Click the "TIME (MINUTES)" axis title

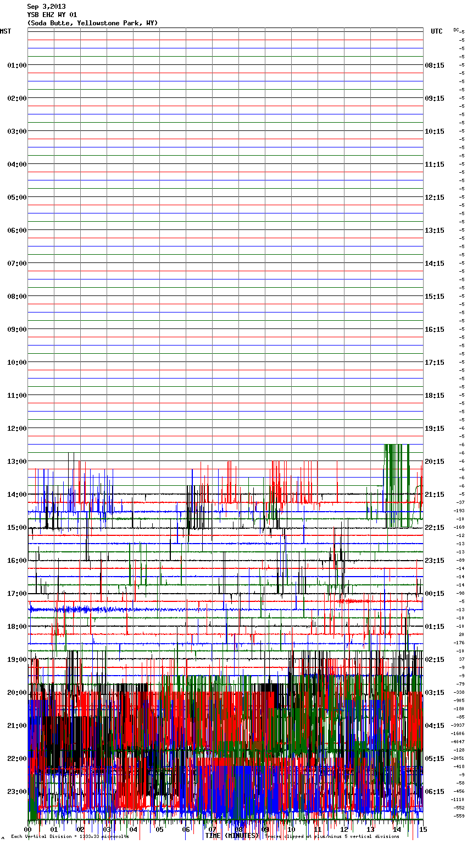pos(232,836)
